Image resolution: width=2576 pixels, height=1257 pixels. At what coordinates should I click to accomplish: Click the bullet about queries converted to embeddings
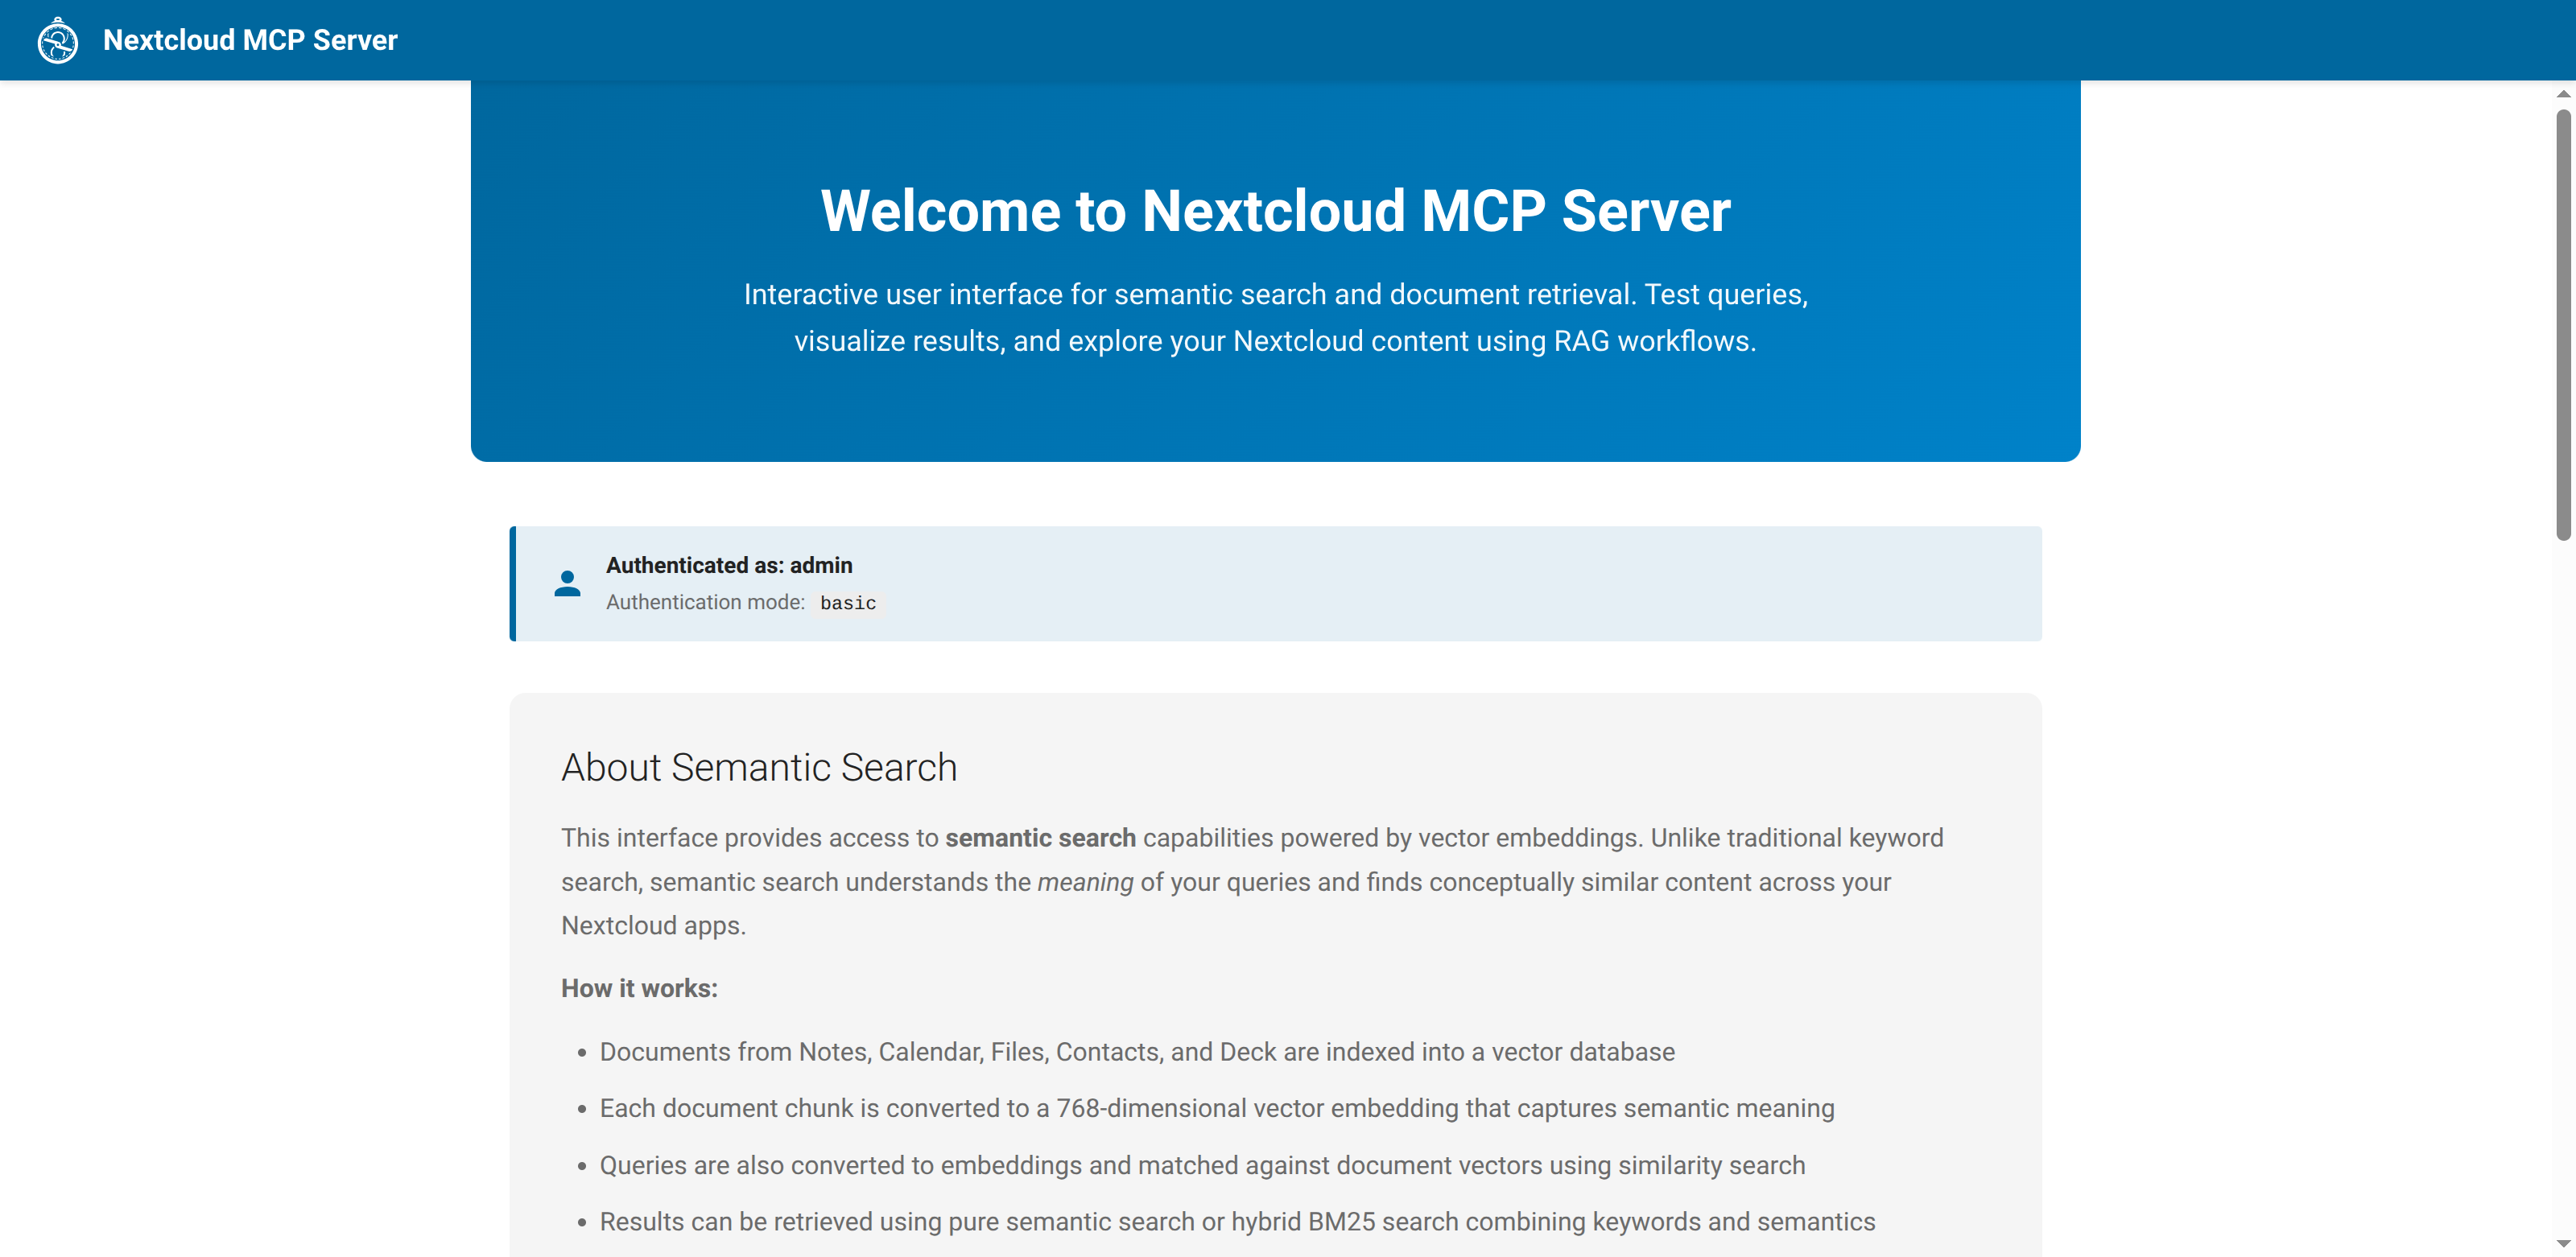click(x=1202, y=1165)
